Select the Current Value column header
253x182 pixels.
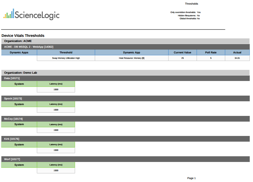pos(182,53)
